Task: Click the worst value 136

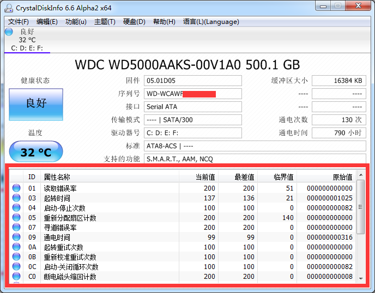Action: [x=249, y=198]
